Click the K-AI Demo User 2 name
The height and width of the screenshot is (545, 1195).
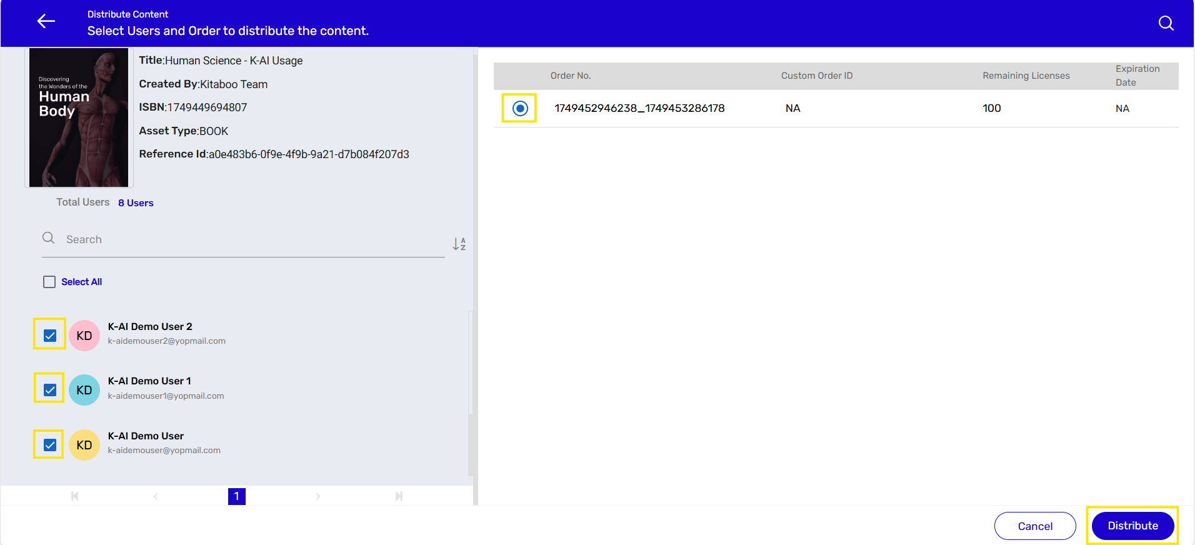tap(150, 326)
